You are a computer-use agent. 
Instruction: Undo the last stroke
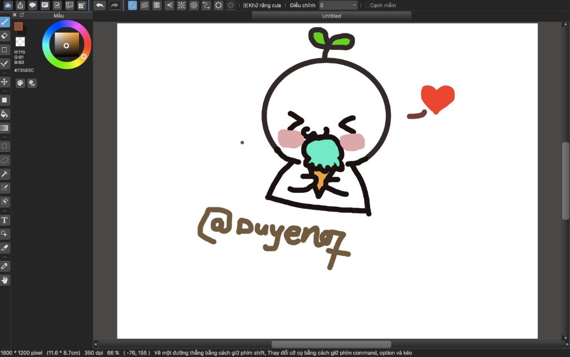99,5
